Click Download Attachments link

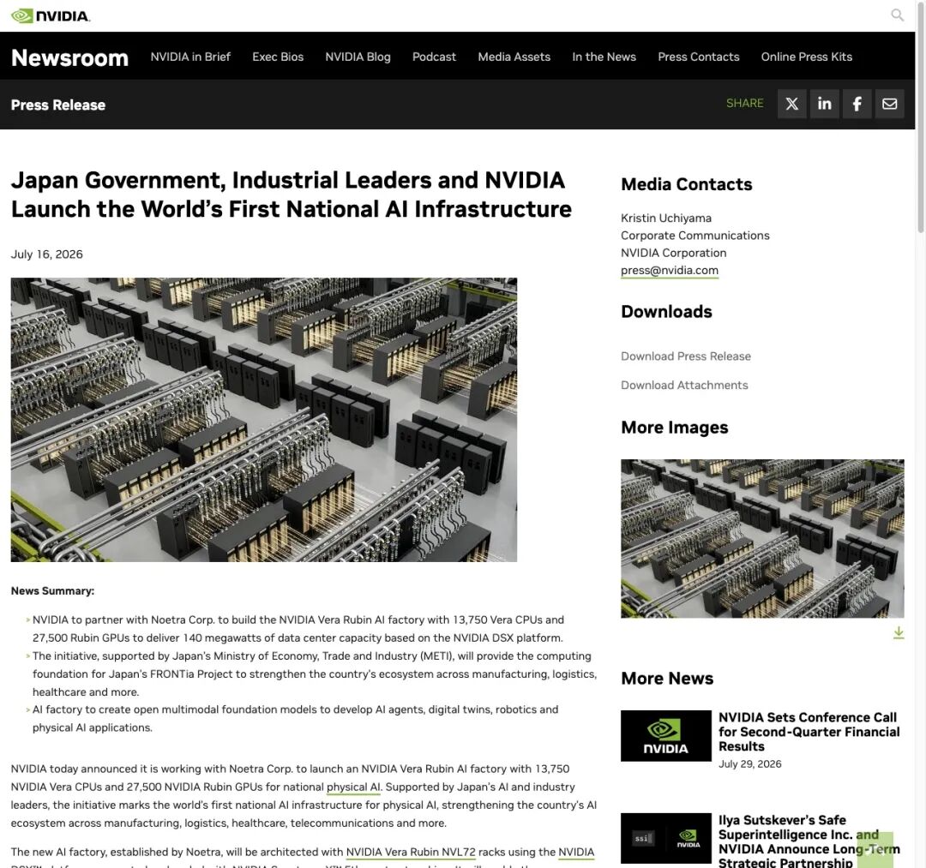coord(684,385)
